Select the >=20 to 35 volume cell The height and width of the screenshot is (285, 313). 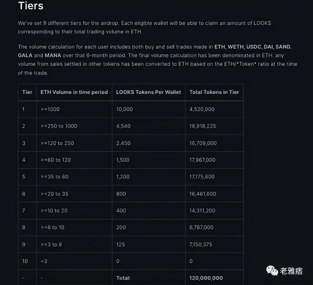click(74, 194)
